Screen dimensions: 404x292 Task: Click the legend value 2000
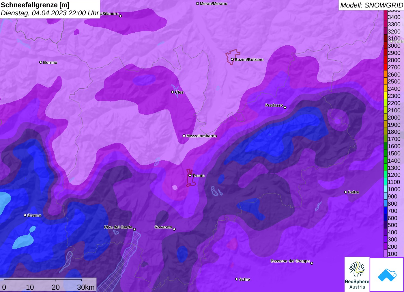(x=394, y=118)
